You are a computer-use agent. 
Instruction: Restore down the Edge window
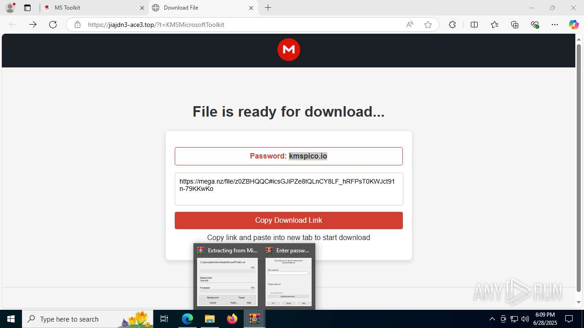(x=553, y=8)
